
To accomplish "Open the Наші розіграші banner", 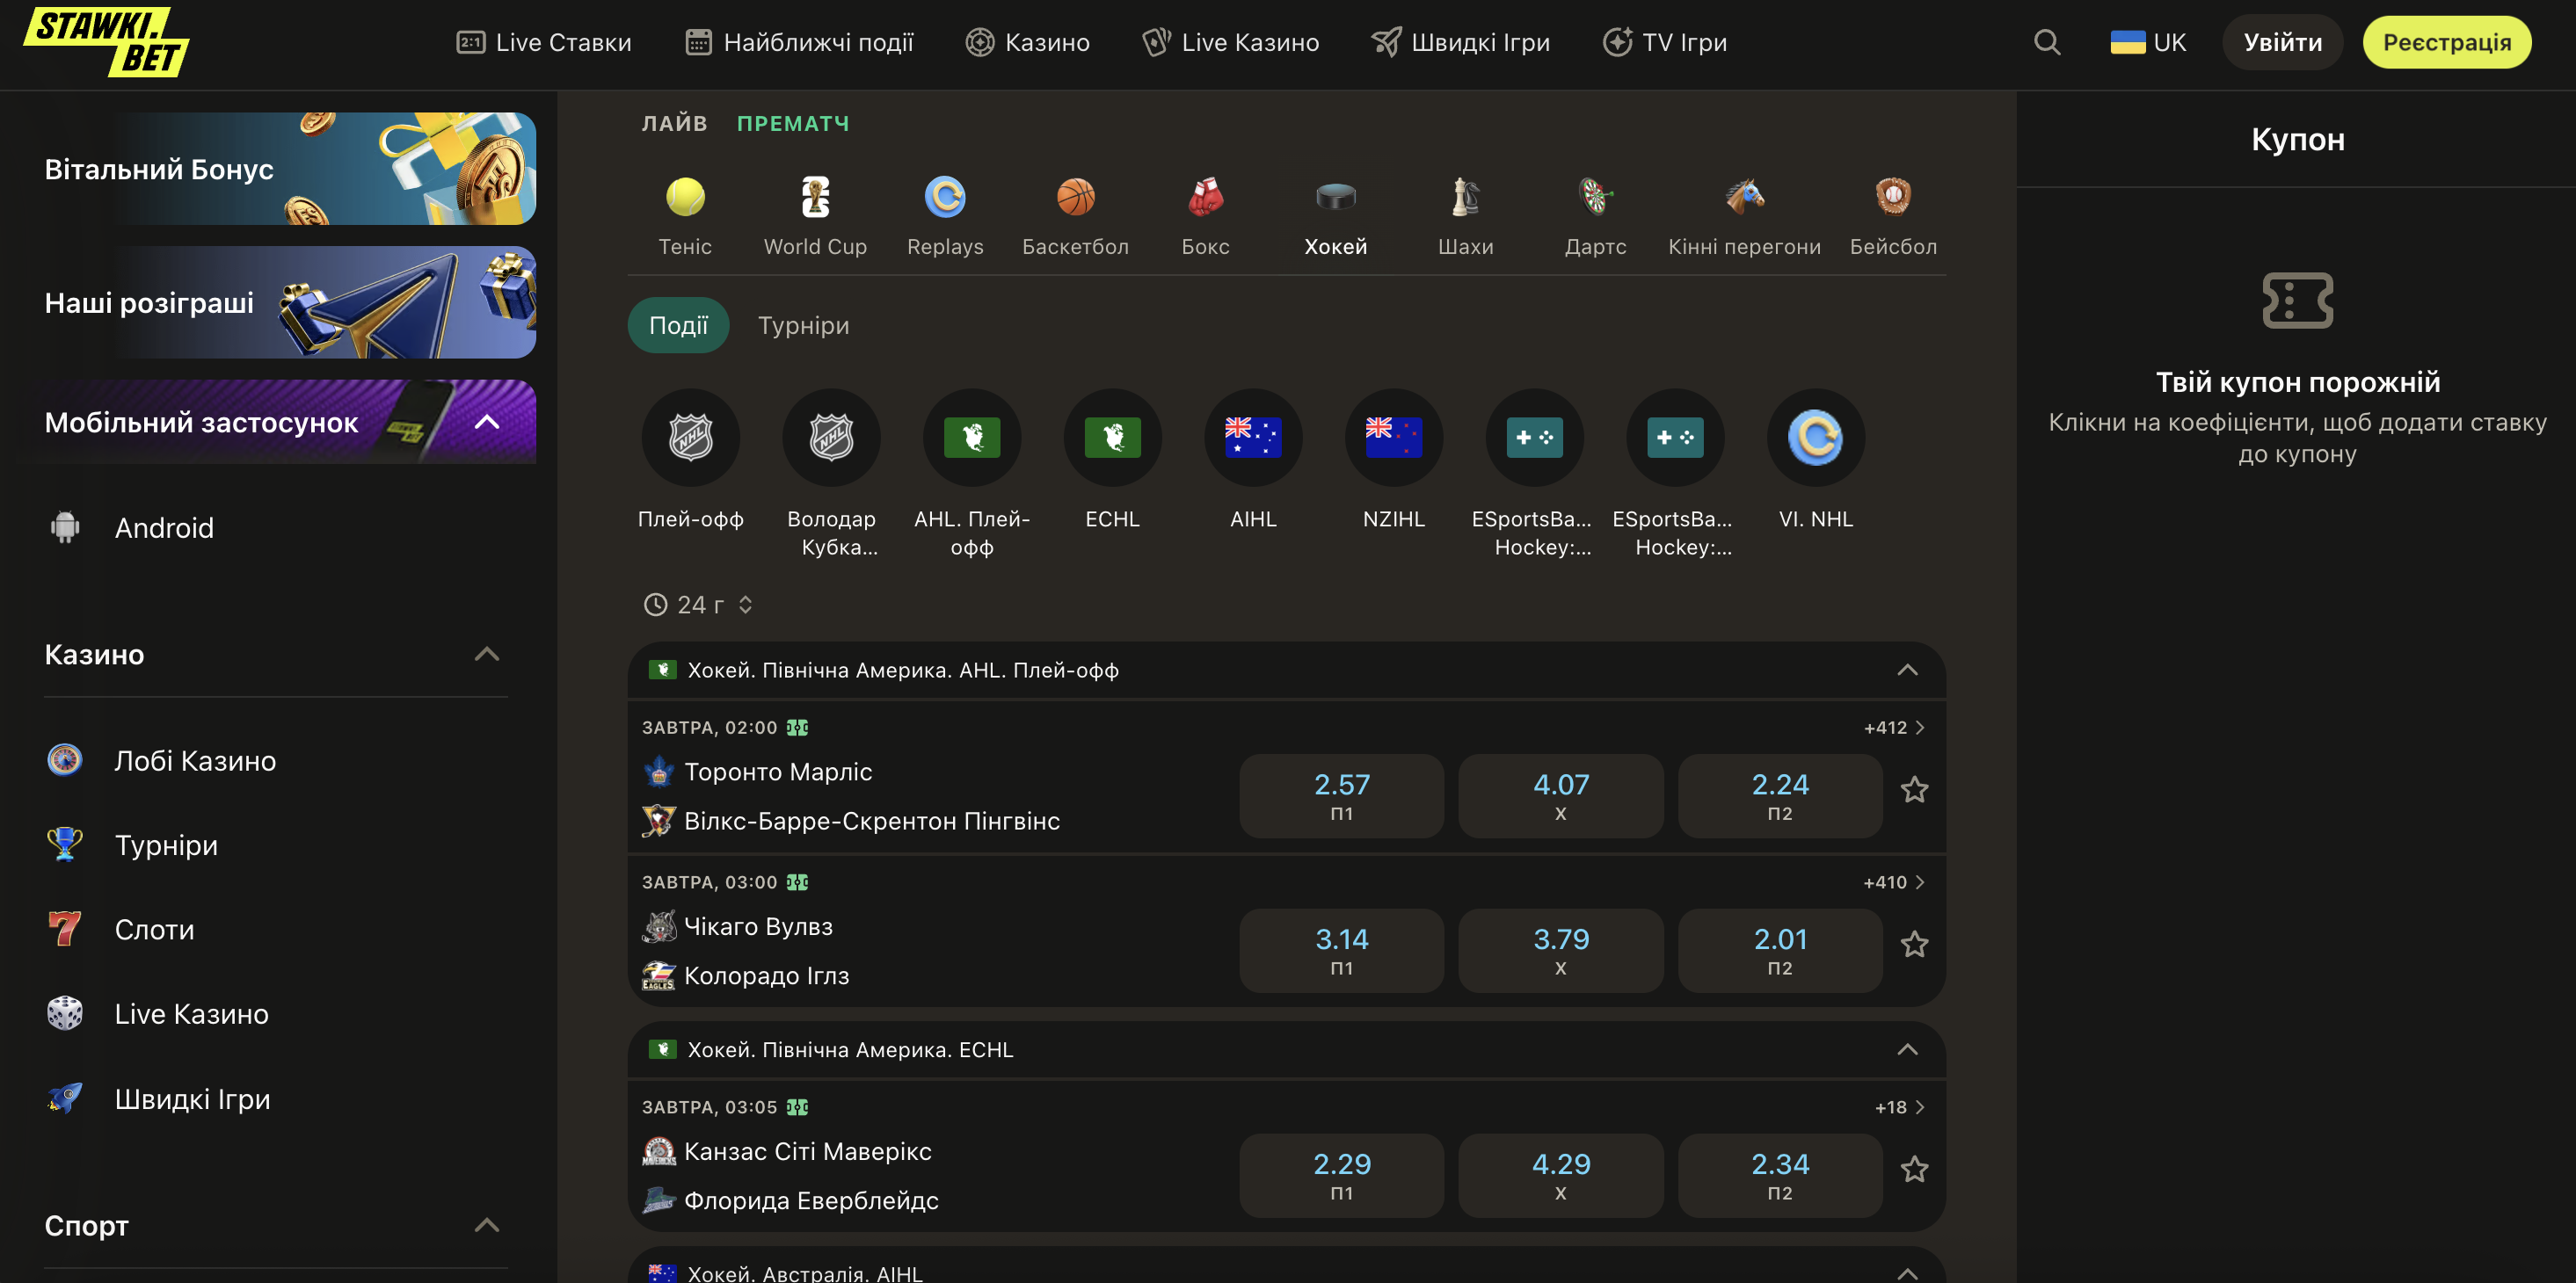I will [x=290, y=301].
